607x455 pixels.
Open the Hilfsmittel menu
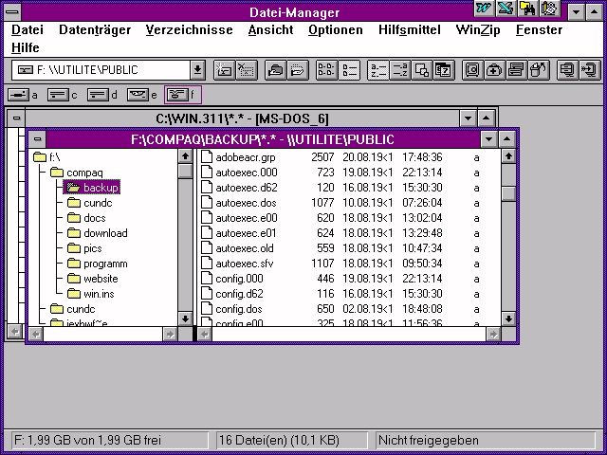click(410, 29)
